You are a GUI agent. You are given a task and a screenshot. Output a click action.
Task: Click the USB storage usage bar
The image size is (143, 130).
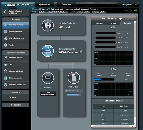point(74,95)
